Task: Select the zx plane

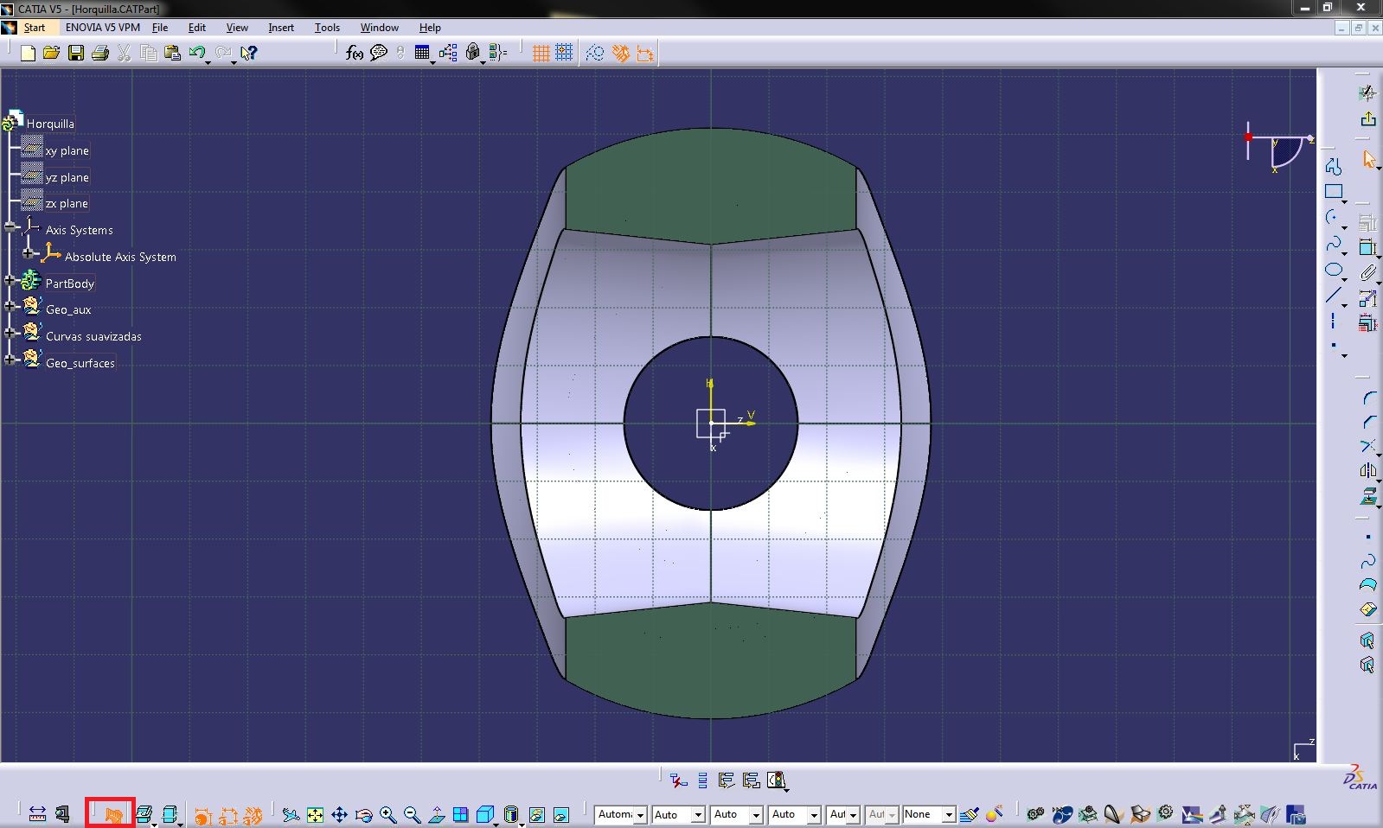Action: pos(67,204)
